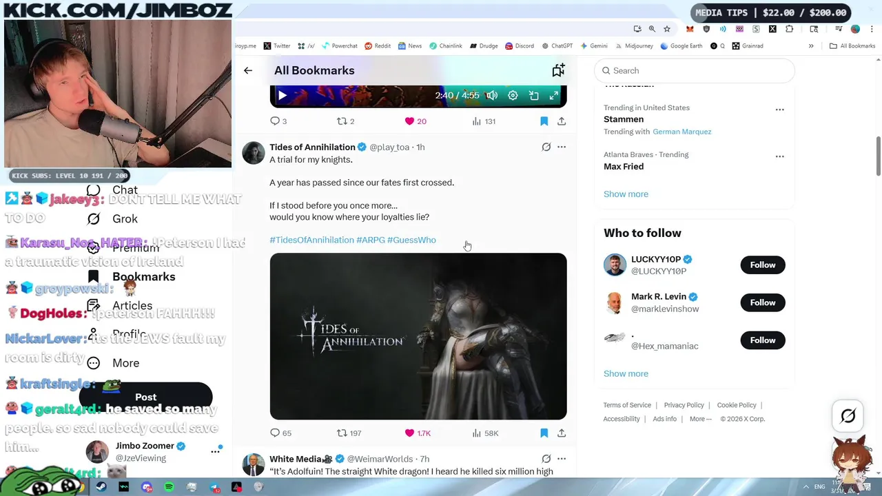
Task: Expand the More footer menu
Action: (700, 419)
